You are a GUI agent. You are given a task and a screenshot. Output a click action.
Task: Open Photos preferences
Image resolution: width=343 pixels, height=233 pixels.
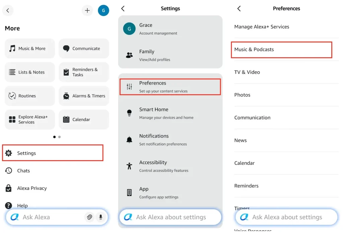pyautogui.click(x=286, y=95)
